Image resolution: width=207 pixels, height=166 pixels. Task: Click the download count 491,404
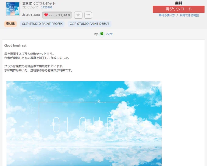coord(33,15)
